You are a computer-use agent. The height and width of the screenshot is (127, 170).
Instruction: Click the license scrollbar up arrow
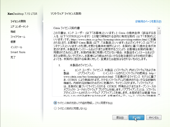pyautogui.click(x=159, y=28)
